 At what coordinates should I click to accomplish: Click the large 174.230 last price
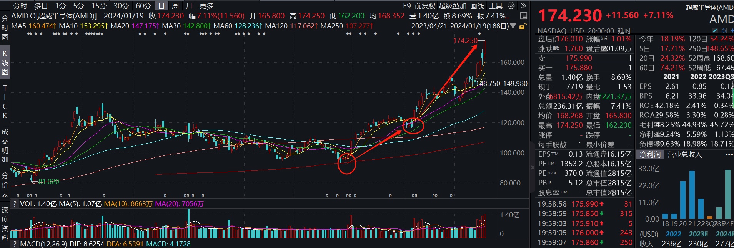[570, 16]
